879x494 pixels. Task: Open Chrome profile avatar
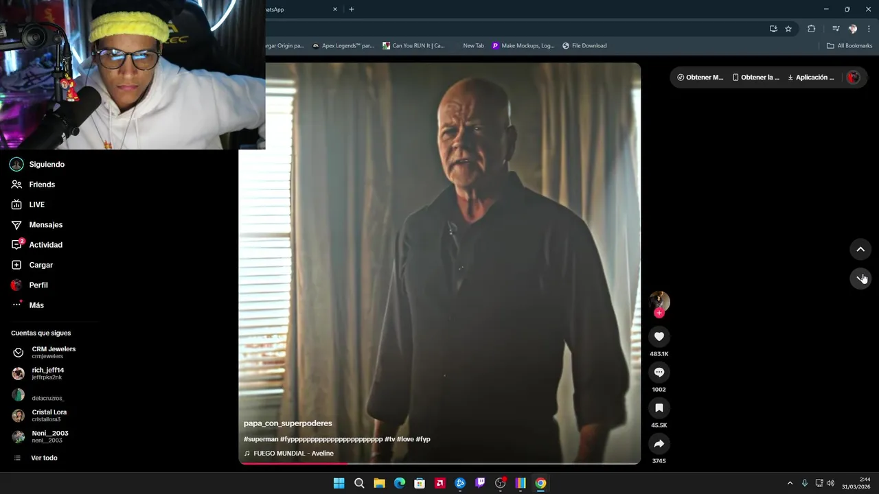pos(853,29)
